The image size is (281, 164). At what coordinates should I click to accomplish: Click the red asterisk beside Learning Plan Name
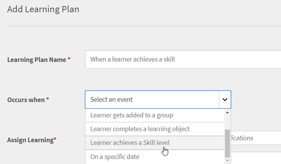[x=69, y=58]
